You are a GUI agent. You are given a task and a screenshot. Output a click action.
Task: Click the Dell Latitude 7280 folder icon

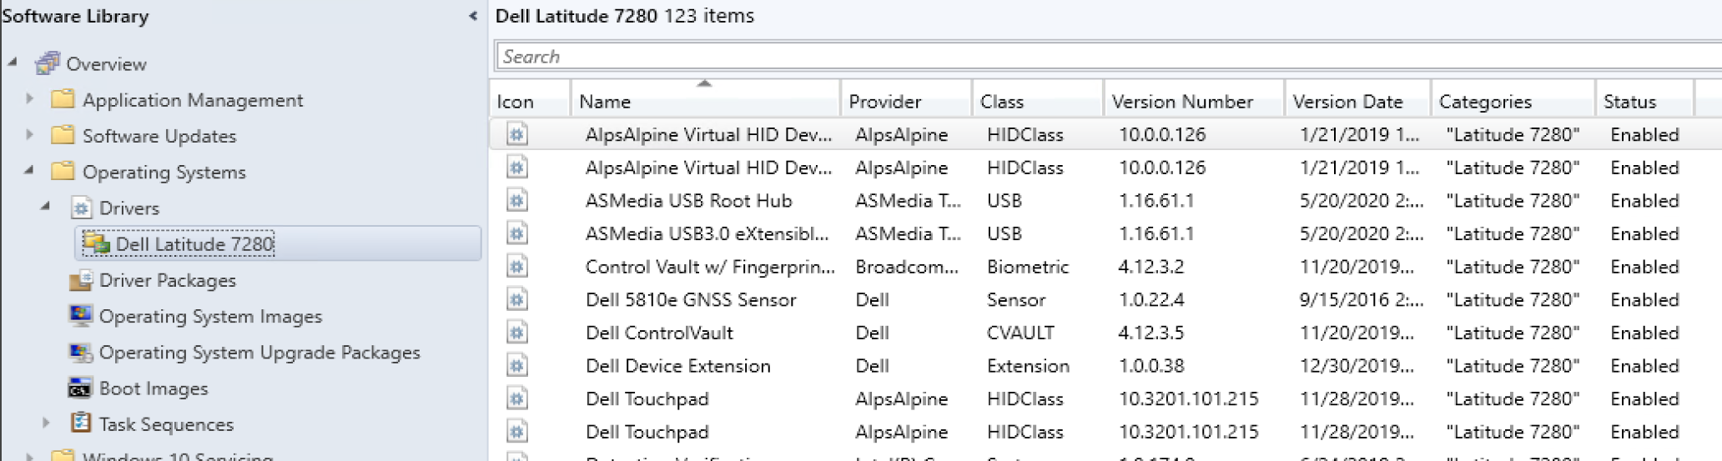coord(97,243)
